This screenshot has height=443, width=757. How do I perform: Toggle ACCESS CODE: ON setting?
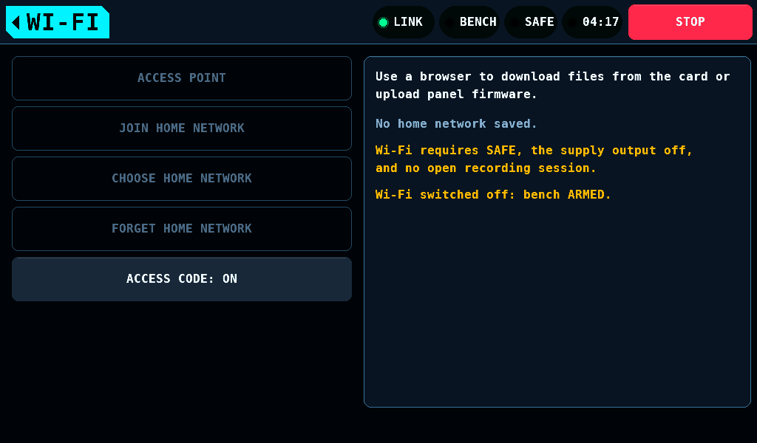point(182,278)
